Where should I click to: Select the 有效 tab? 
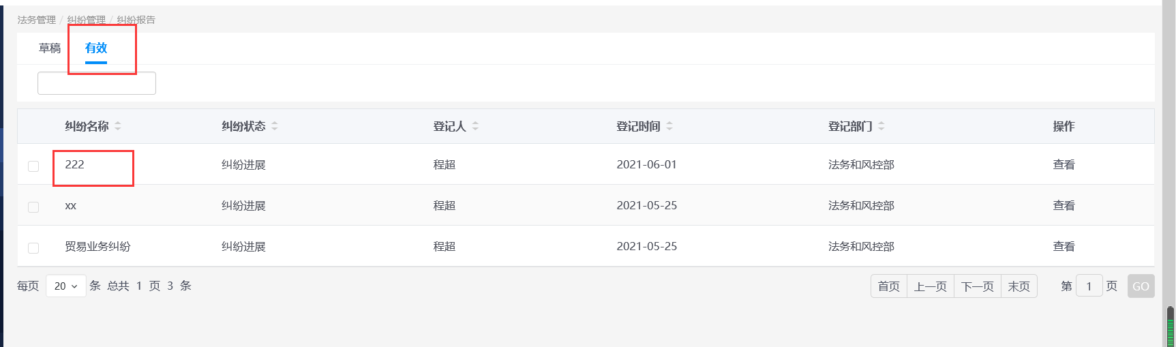[x=96, y=48]
